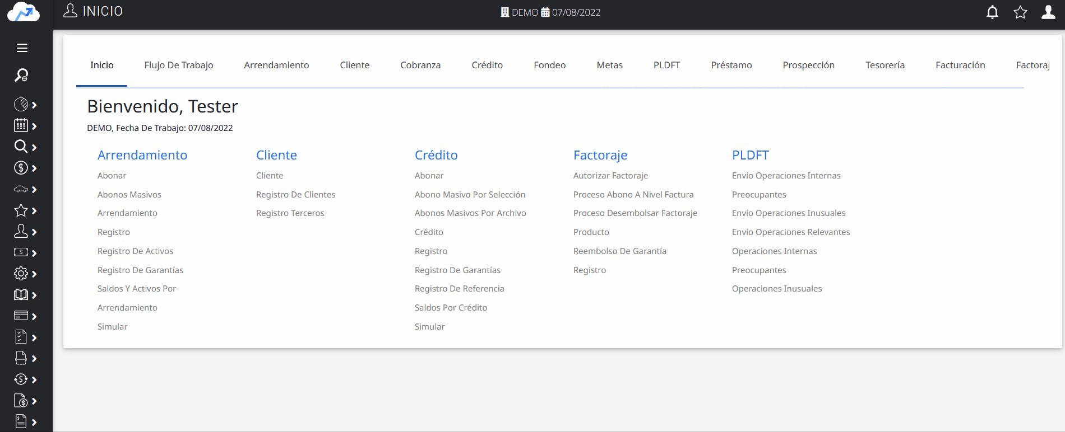Open favorites star in top bar
Image resolution: width=1065 pixels, height=432 pixels.
[x=1020, y=12]
